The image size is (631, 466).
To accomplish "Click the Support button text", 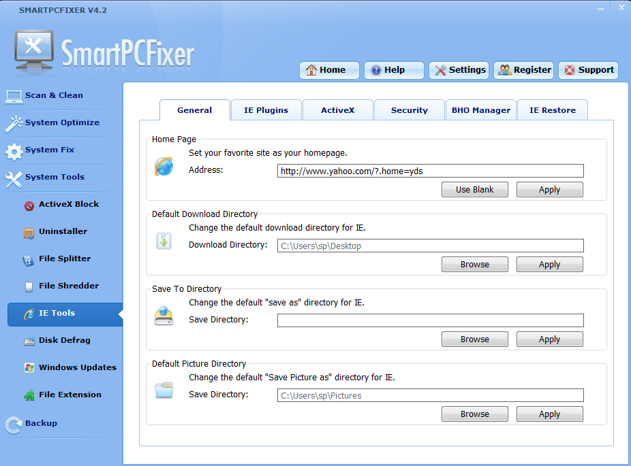I will pos(596,70).
